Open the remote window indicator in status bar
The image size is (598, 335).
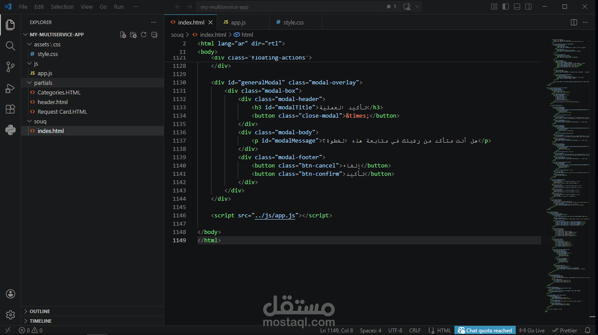8,330
